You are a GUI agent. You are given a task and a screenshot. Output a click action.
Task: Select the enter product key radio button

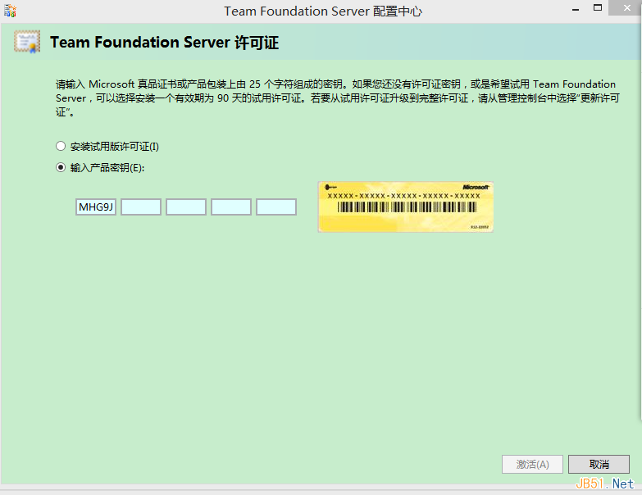click(x=61, y=167)
